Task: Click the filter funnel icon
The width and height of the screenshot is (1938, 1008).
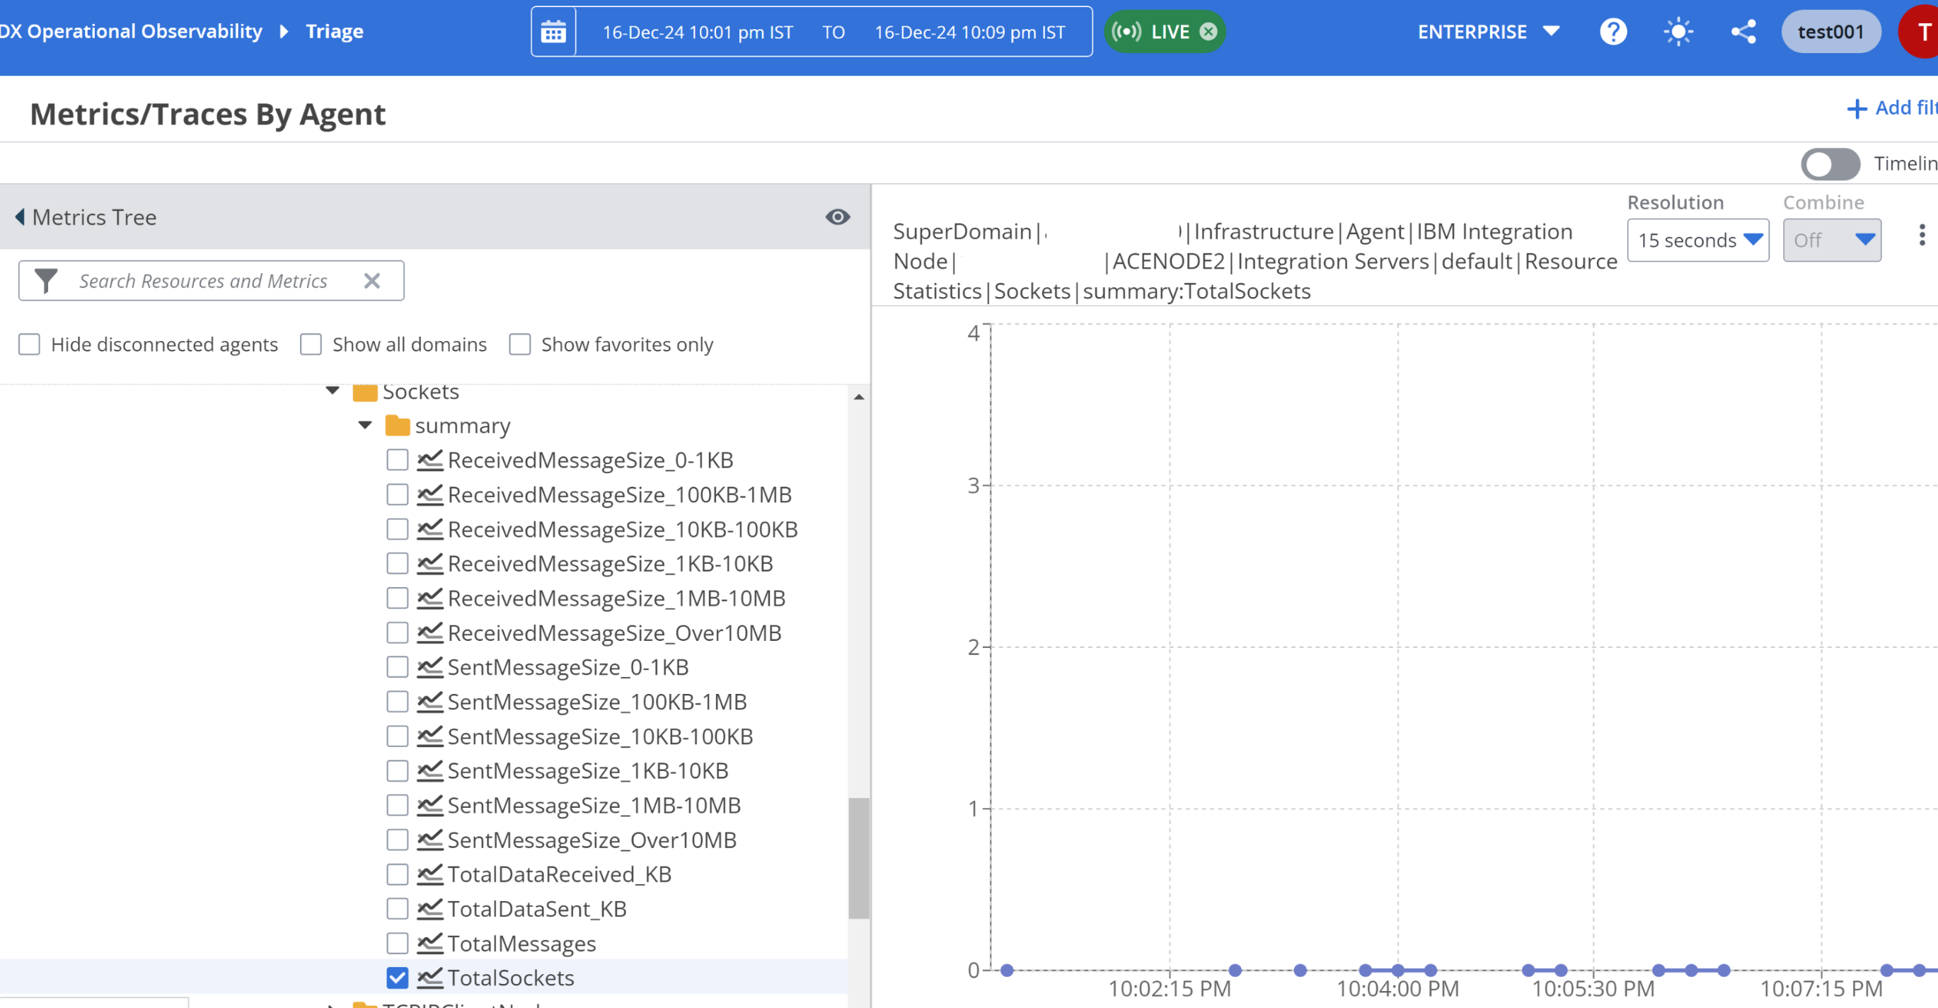Action: coord(46,281)
